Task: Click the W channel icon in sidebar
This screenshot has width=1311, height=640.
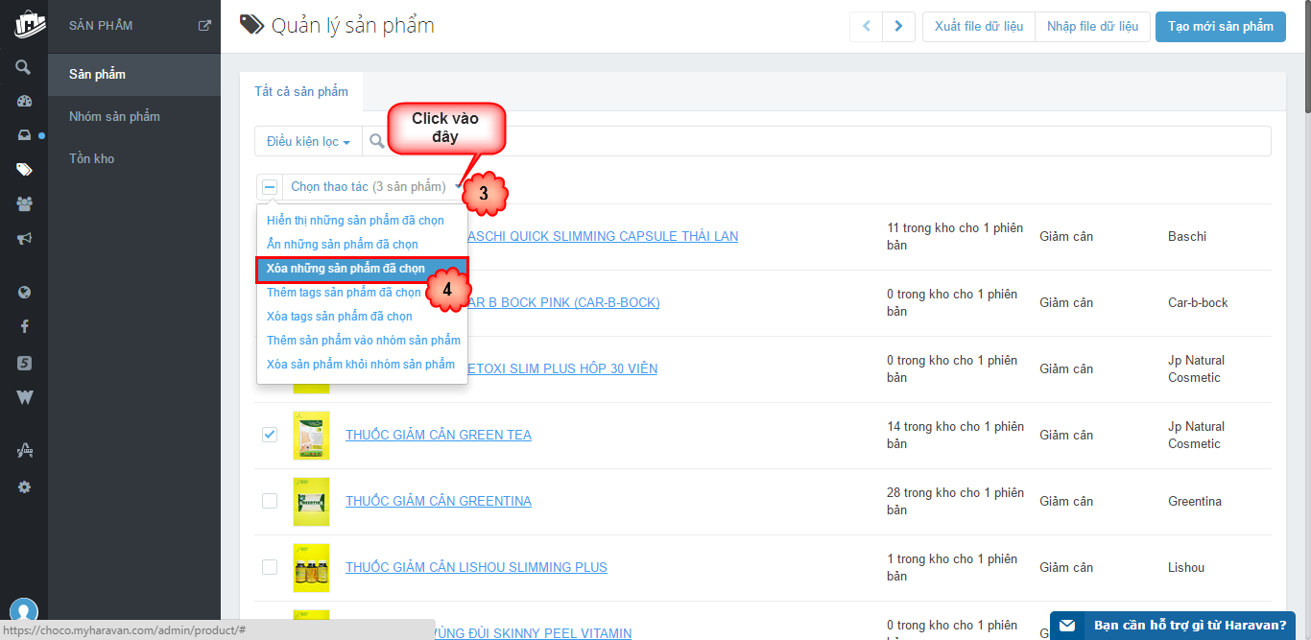Action: click(x=24, y=397)
